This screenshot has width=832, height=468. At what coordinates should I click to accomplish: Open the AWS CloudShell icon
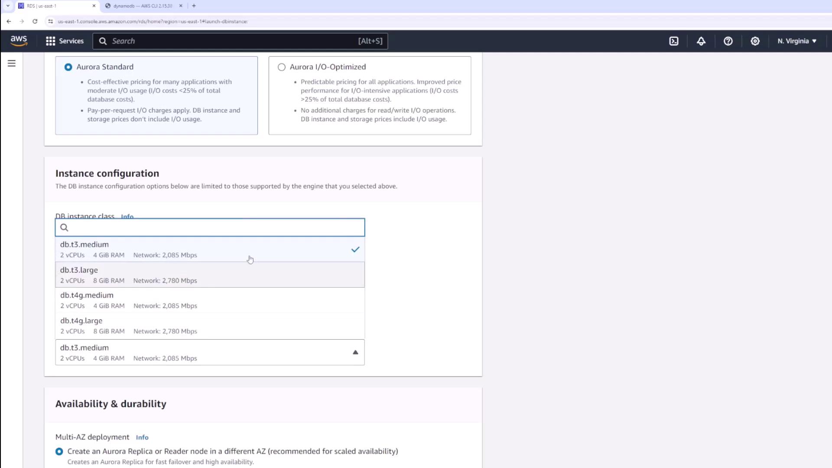(x=674, y=41)
